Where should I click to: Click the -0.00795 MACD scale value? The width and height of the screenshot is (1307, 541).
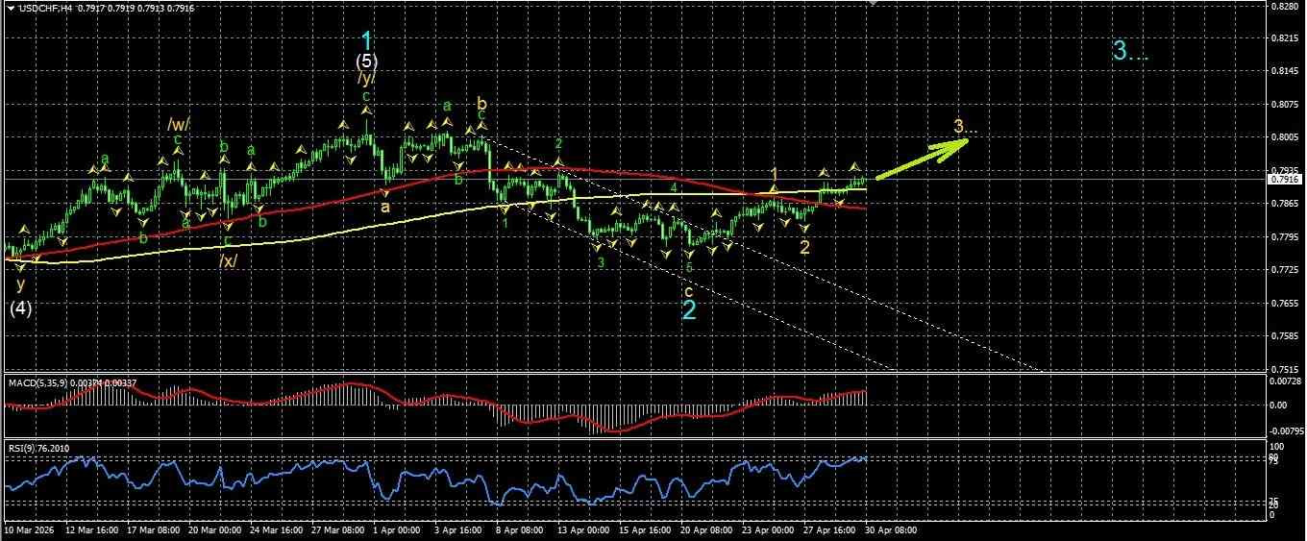click(x=1286, y=430)
